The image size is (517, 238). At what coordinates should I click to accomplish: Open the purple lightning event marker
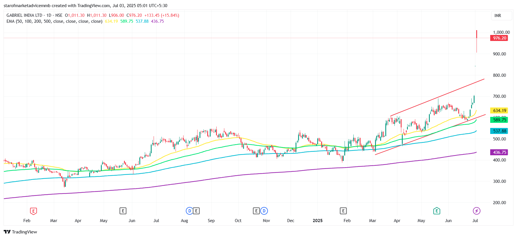477,211
